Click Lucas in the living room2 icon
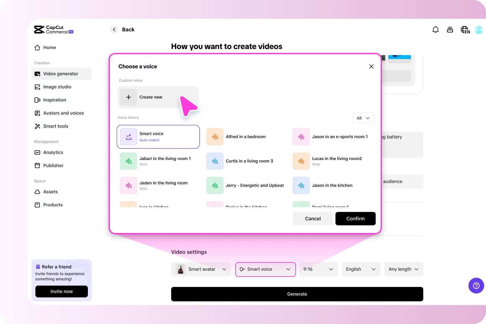 tap(301, 161)
